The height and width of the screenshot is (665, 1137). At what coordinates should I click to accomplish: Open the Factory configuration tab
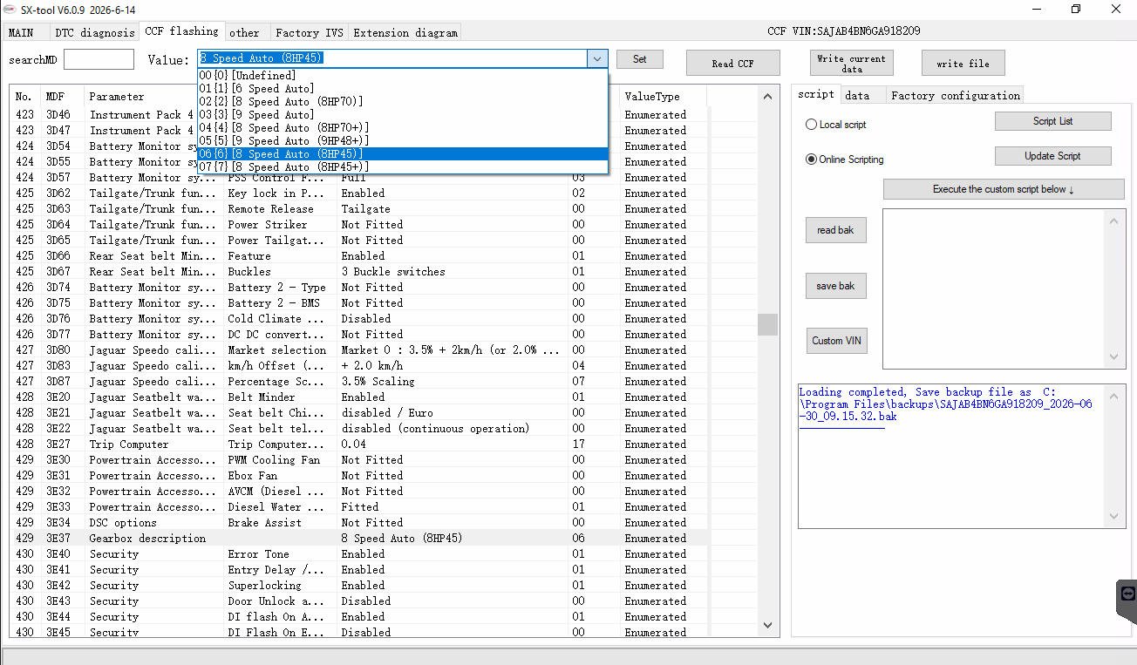coord(956,96)
